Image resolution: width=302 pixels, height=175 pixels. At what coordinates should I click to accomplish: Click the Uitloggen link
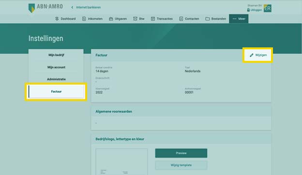[256, 10]
